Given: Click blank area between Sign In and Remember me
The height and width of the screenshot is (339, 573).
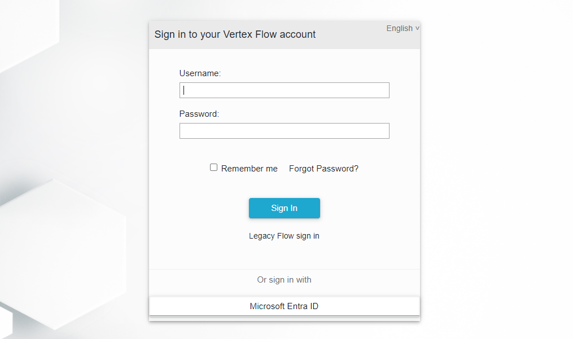Looking at the screenshot, I should (284, 186).
